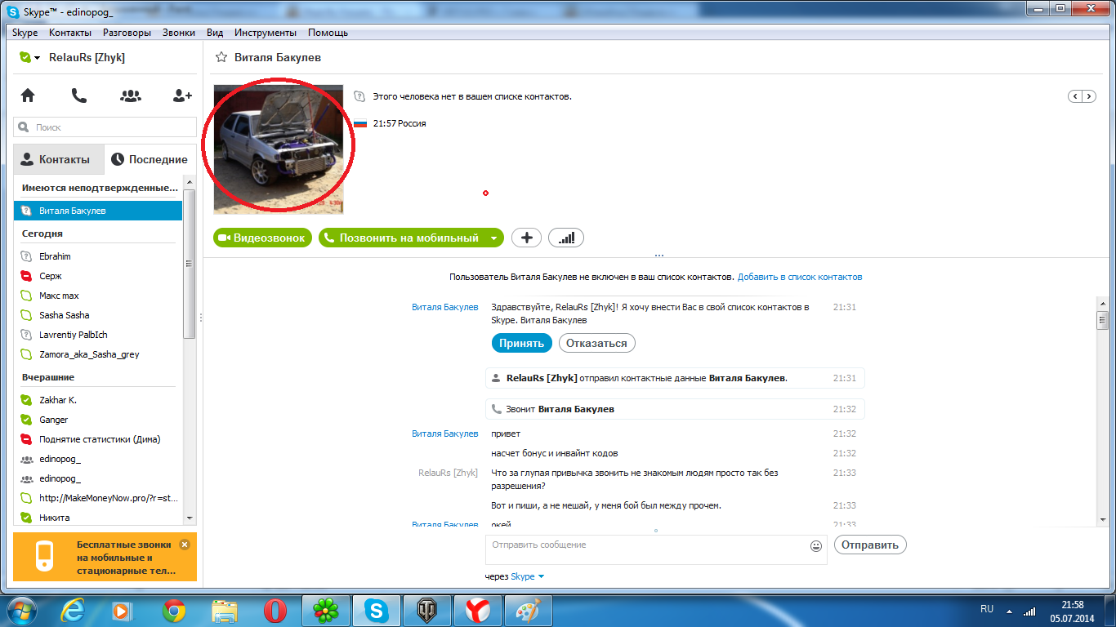Open conversation with Серж
Image resolution: width=1116 pixels, height=627 pixels.
point(98,276)
